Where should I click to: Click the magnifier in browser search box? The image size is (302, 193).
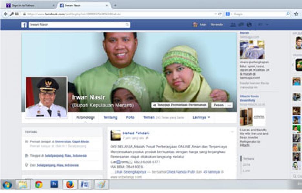[288, 14]
